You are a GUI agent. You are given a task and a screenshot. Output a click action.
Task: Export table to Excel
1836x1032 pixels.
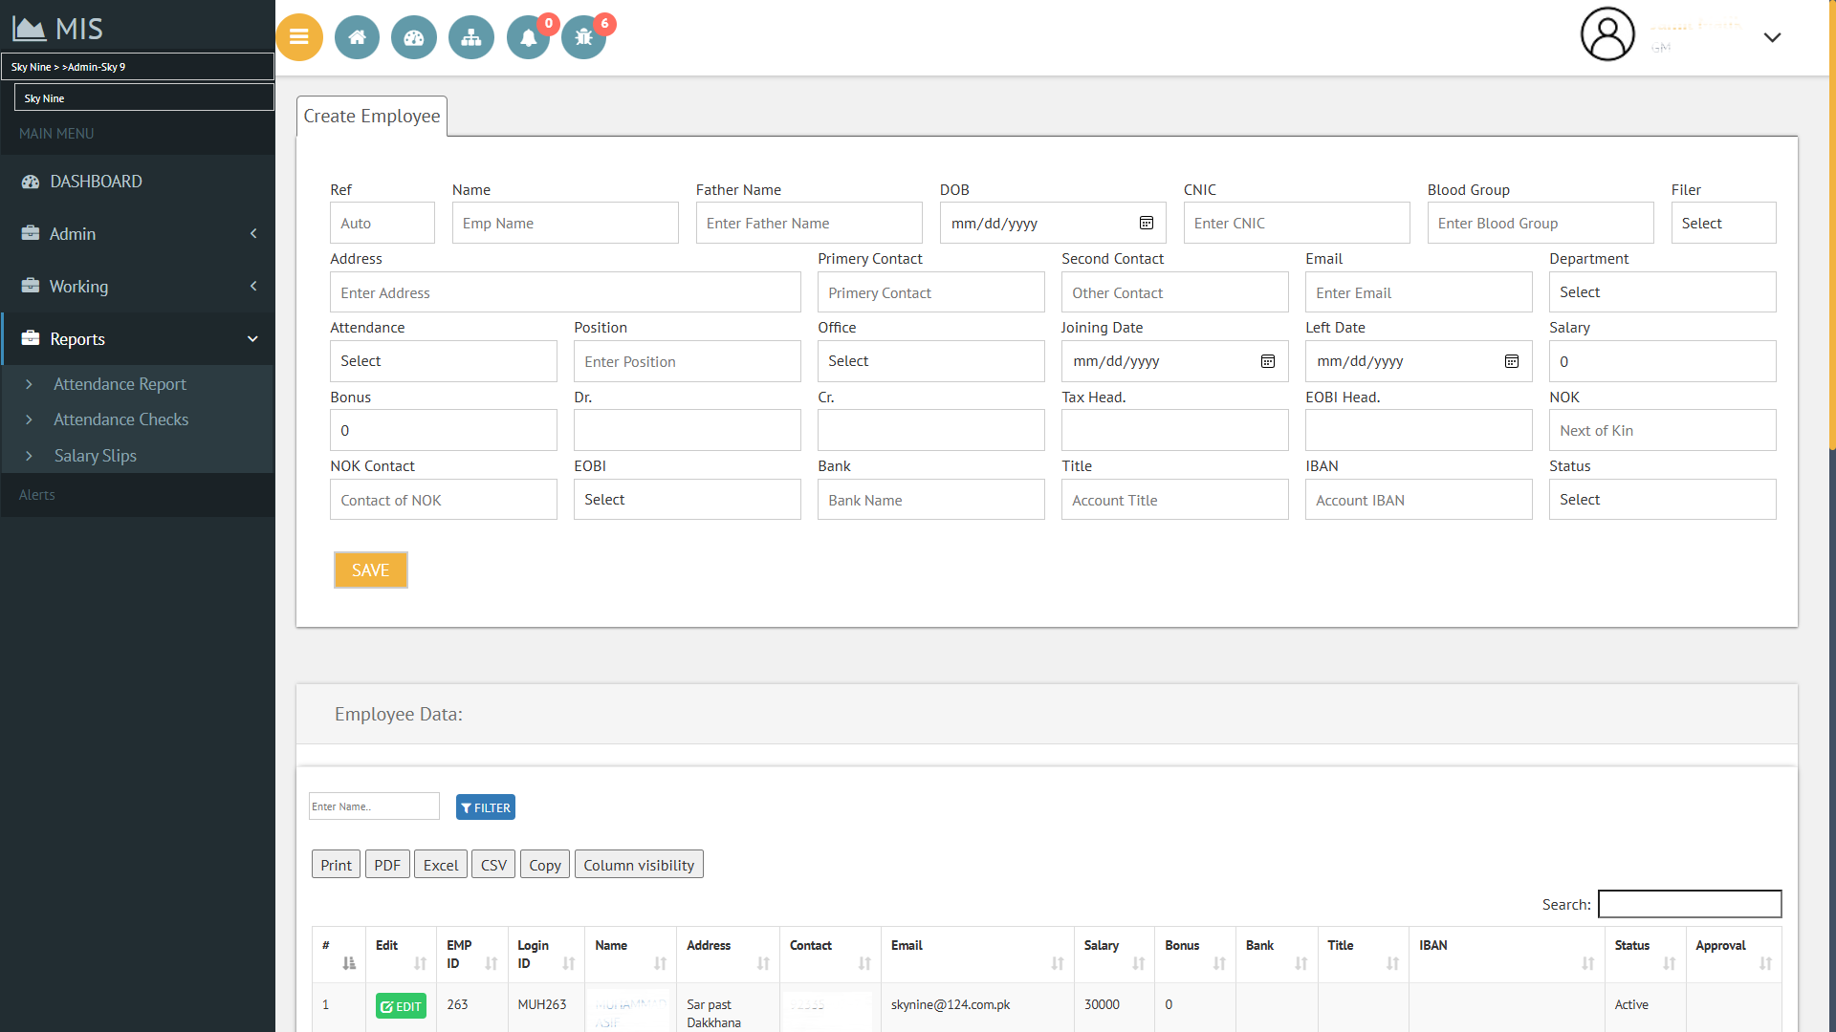pos(441,865)
